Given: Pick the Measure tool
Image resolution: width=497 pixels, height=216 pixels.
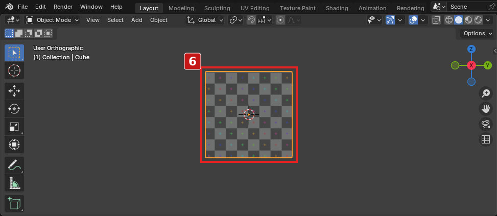Looking at the screenshot, I should pyautogui.click(x=14, y=183).
